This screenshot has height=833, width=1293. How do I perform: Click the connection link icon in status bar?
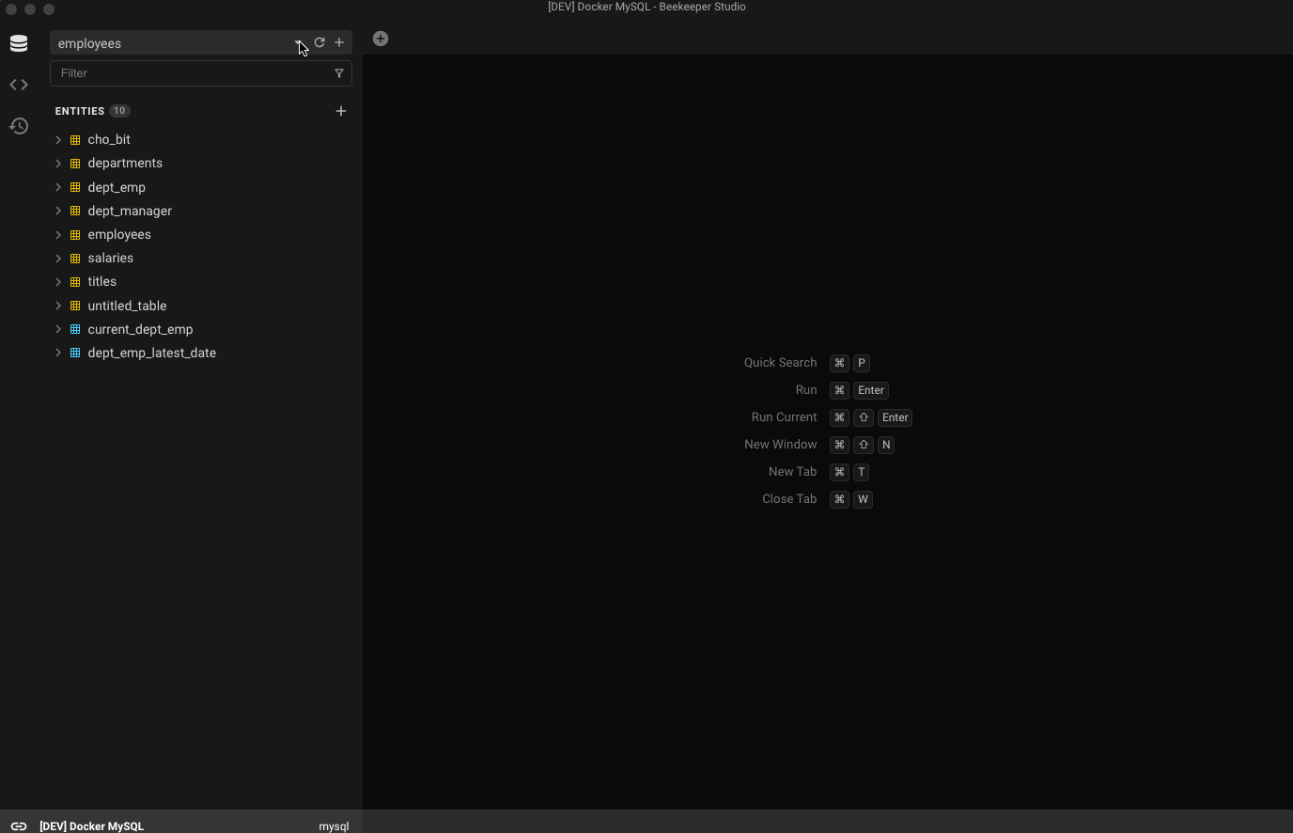19,826
